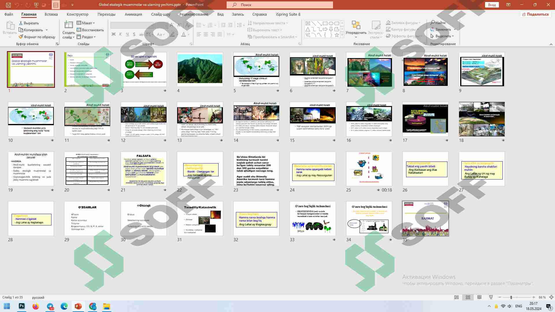555x312 pixels.
Task: Open the Layout (Макет) dropdown
Action: point(86,23)
